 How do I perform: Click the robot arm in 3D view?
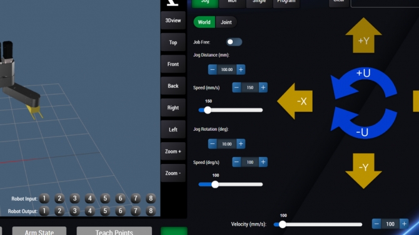point(21,94)
